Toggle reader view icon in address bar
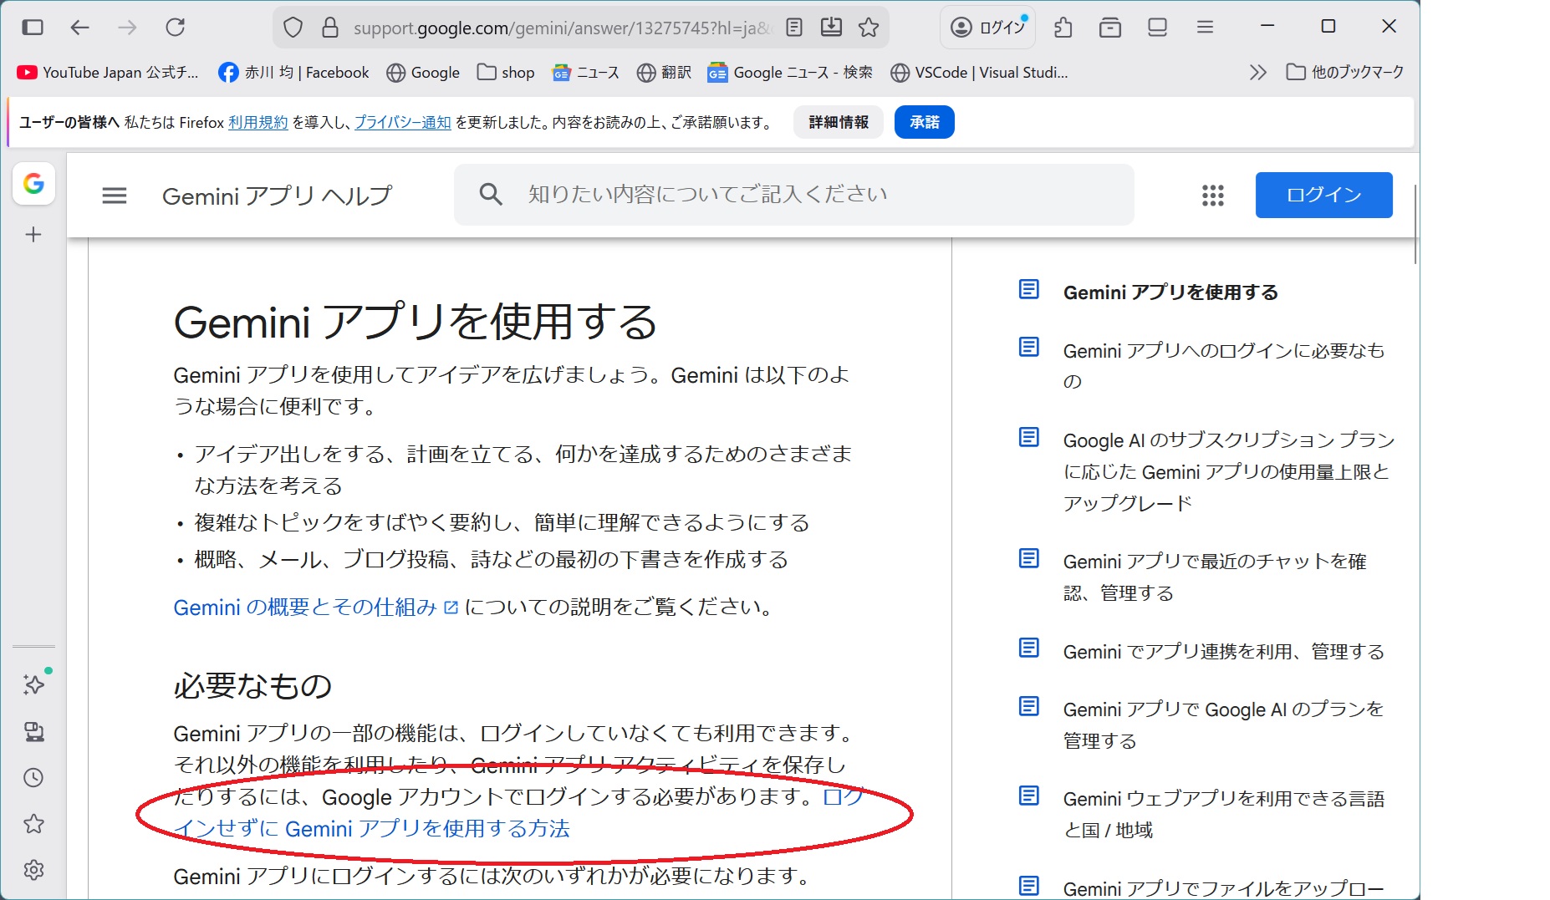Image resolution: width=1550 pixels, height=900 pixels. [794, 28]
